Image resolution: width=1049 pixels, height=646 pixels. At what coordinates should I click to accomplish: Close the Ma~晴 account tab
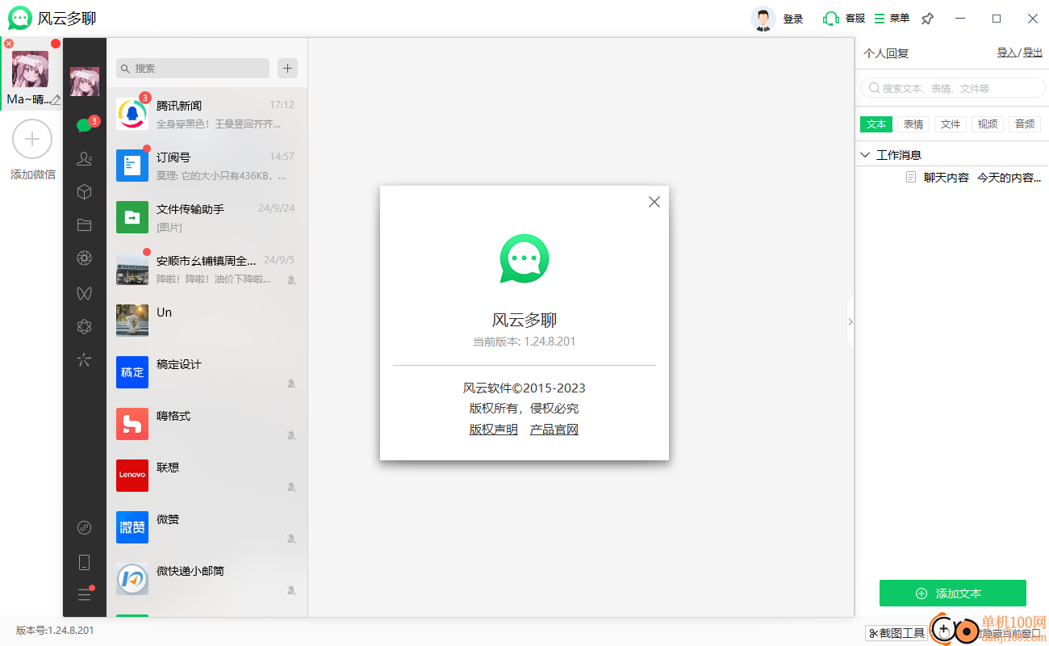pos(9,44)
